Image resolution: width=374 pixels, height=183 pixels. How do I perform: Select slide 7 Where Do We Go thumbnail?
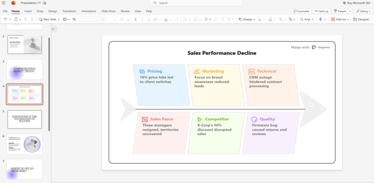point(25,169)
